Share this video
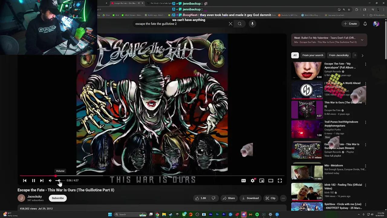 pos(229,198)
